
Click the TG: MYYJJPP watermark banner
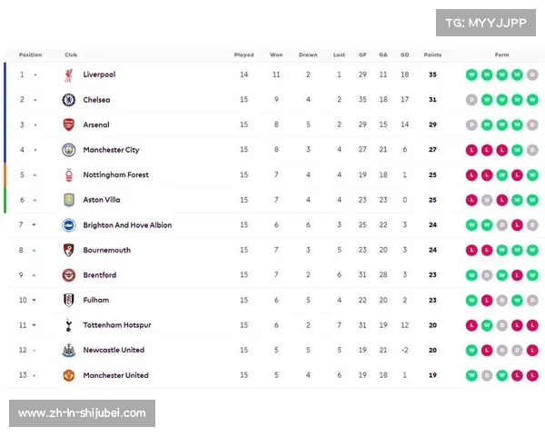(486, 23)
